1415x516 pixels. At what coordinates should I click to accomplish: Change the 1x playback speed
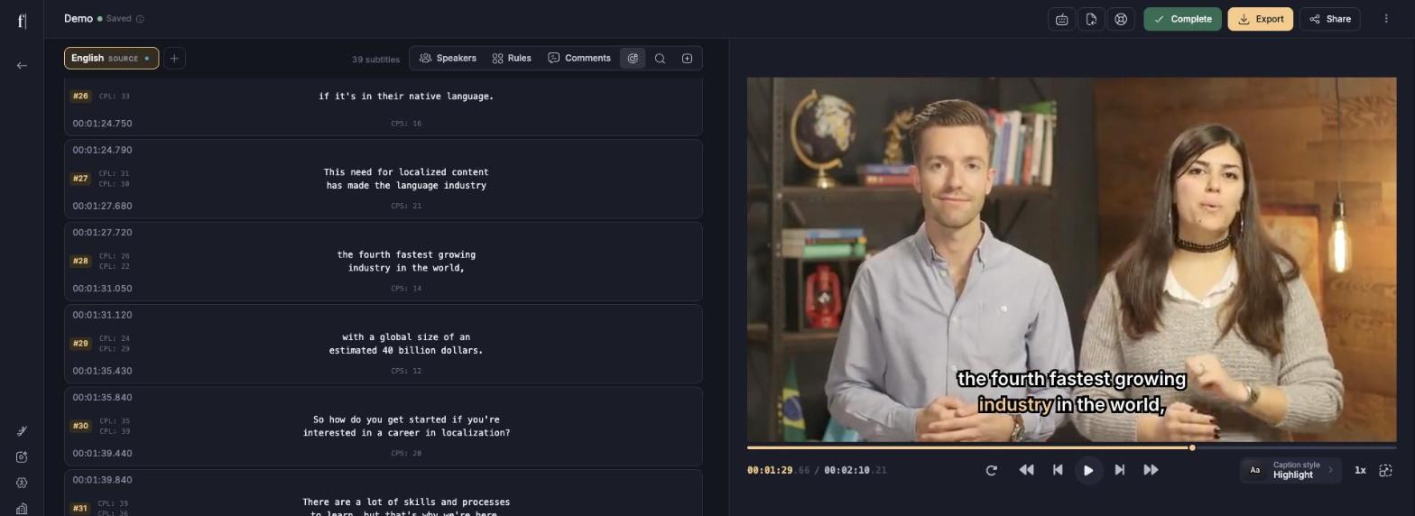click(1360, 470)
